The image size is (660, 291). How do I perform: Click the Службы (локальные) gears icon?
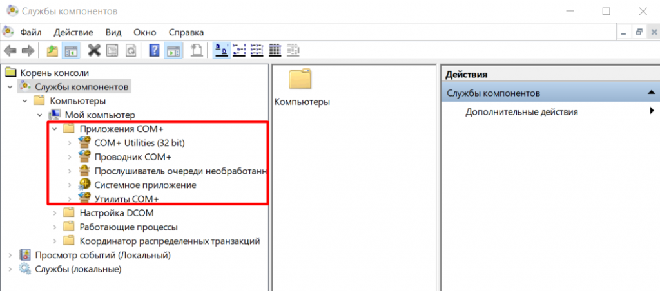click(x=25, y=268)
